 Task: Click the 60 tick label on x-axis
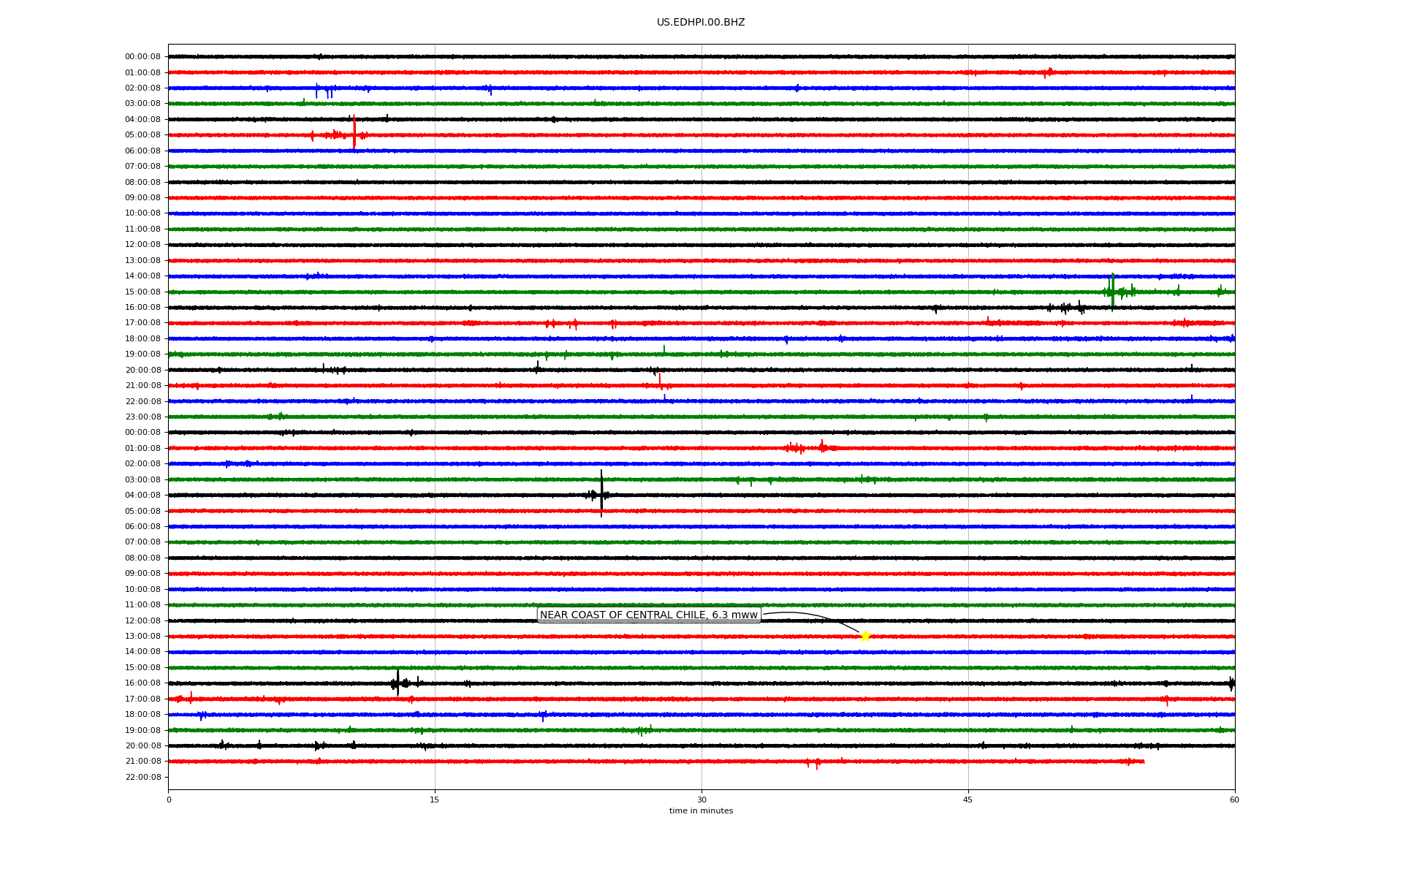click(x=1234, y=800)
